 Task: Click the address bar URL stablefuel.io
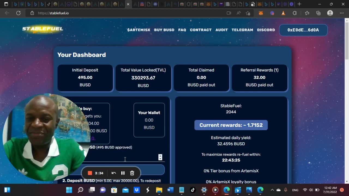pyautogui.click(x=53, y=13)
